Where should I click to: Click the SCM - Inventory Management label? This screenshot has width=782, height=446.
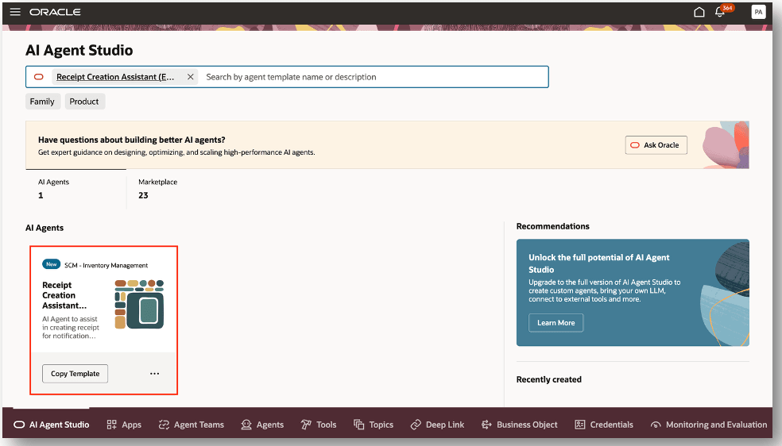coord(106,265)
